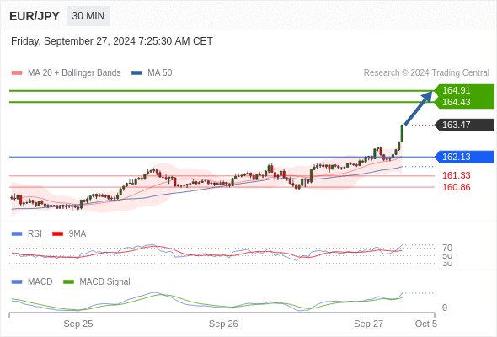Toggle the RSI legend entry
The width and height of the screenshot is (497, 337).
pos(27,233)
